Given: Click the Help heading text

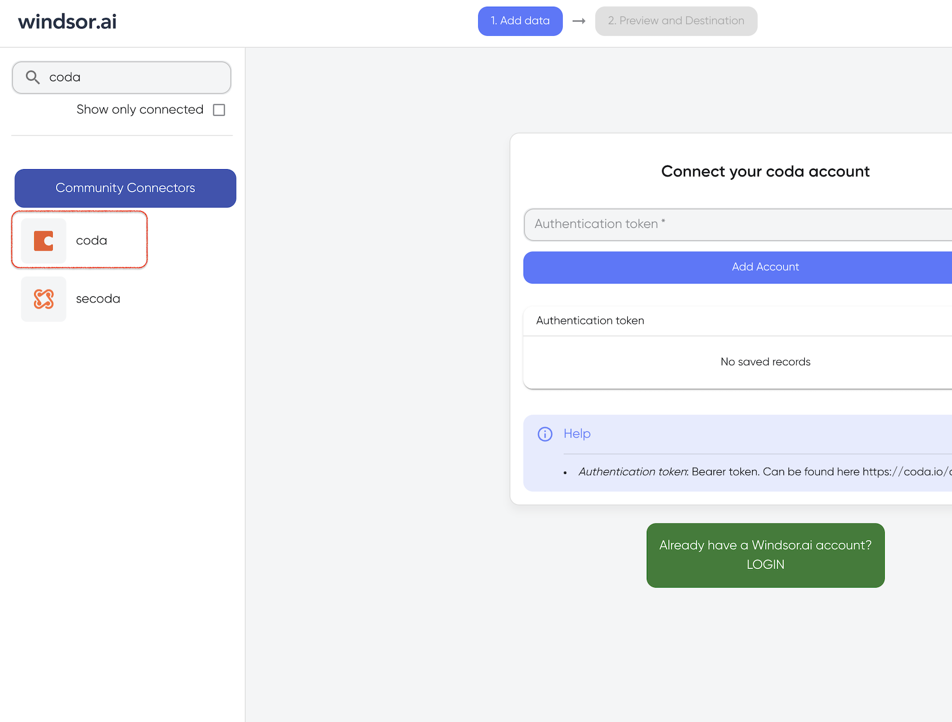Looking at the screenshot, I should (x=577, y=434).
